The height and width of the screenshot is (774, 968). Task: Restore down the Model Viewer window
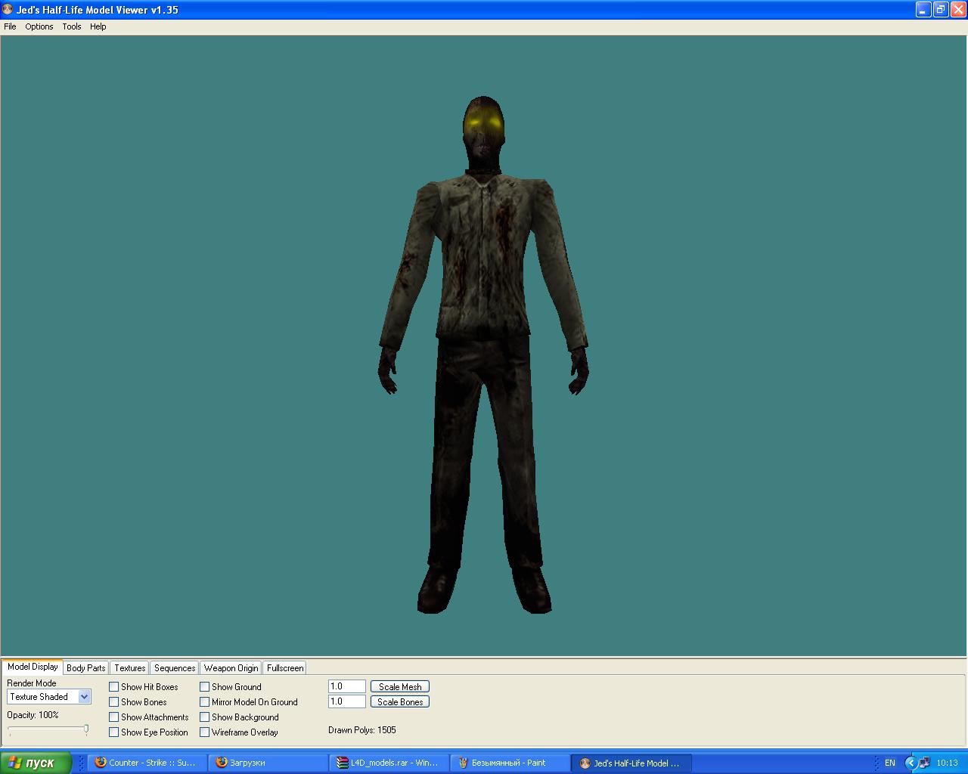[941, 10]
